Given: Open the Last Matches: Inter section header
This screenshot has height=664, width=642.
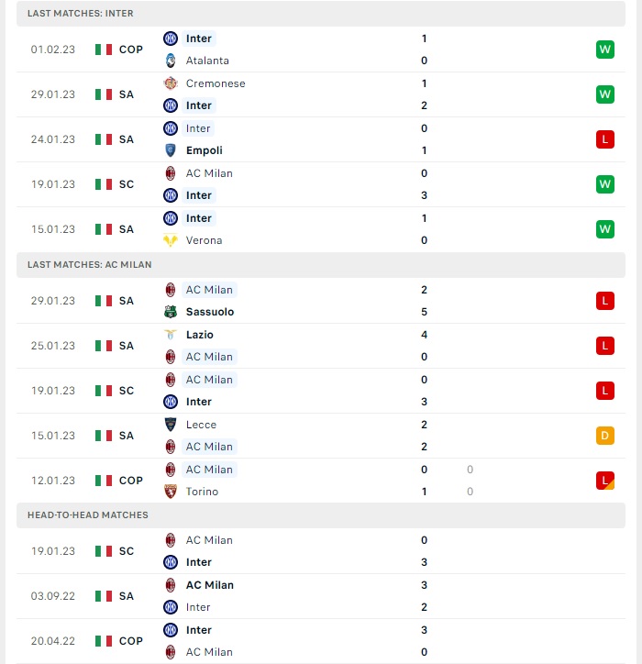Looking at the screenshot, I should click(321, 14).
